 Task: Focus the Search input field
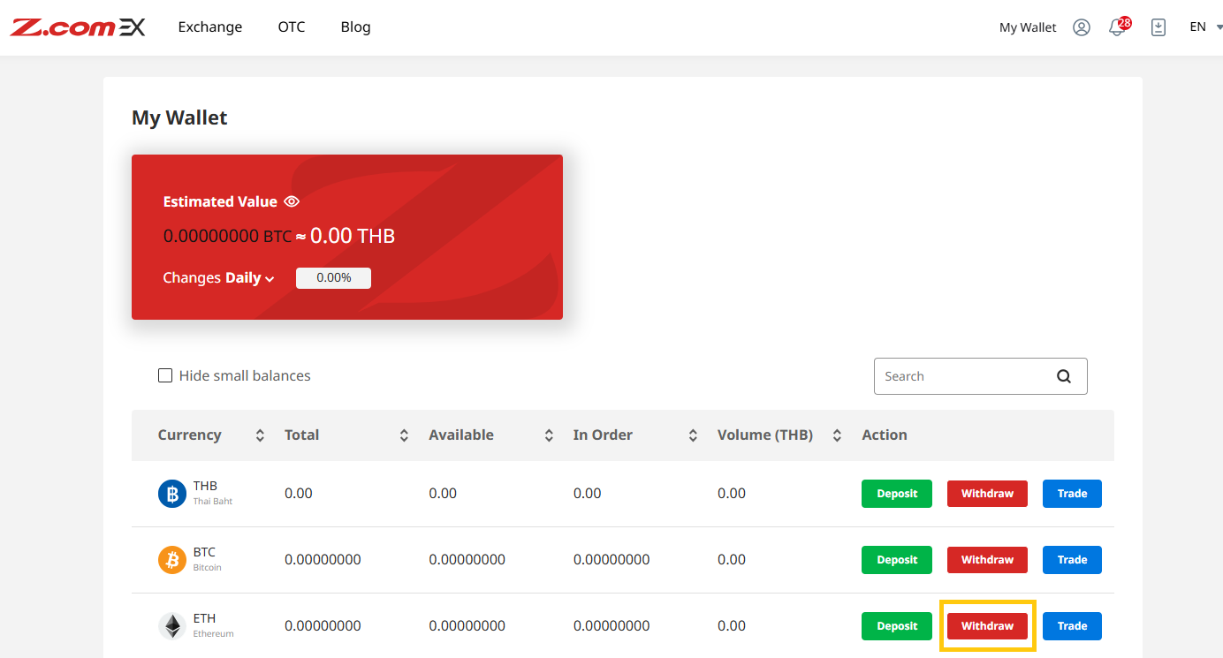click(x=981, y=376)
